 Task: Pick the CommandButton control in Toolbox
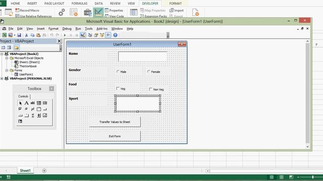(x=45, y=109)
